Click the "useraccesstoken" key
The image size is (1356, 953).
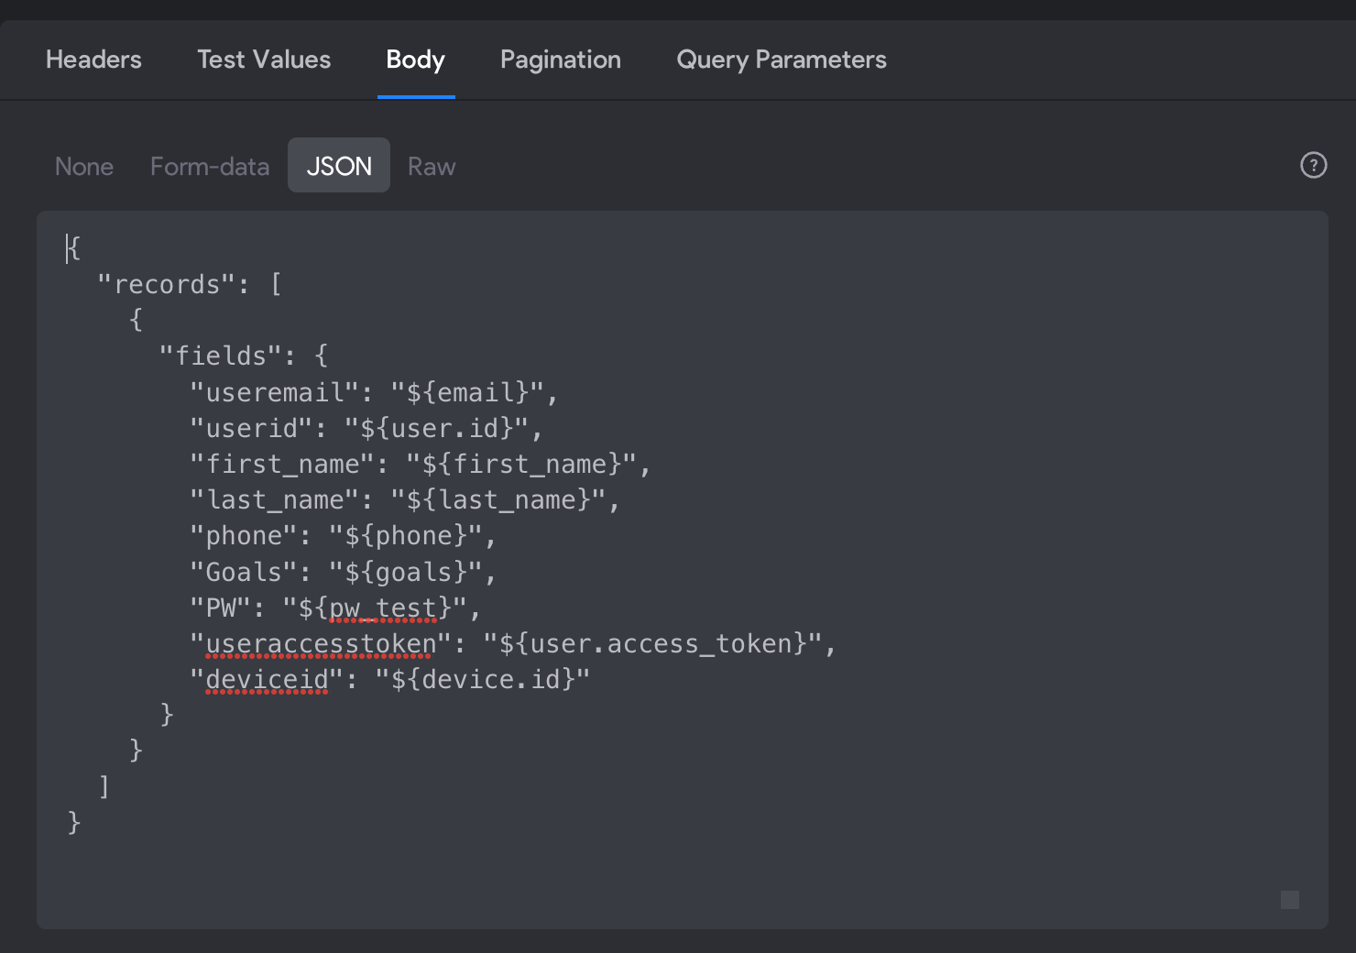pyautogui.click(x=321, y=643)
